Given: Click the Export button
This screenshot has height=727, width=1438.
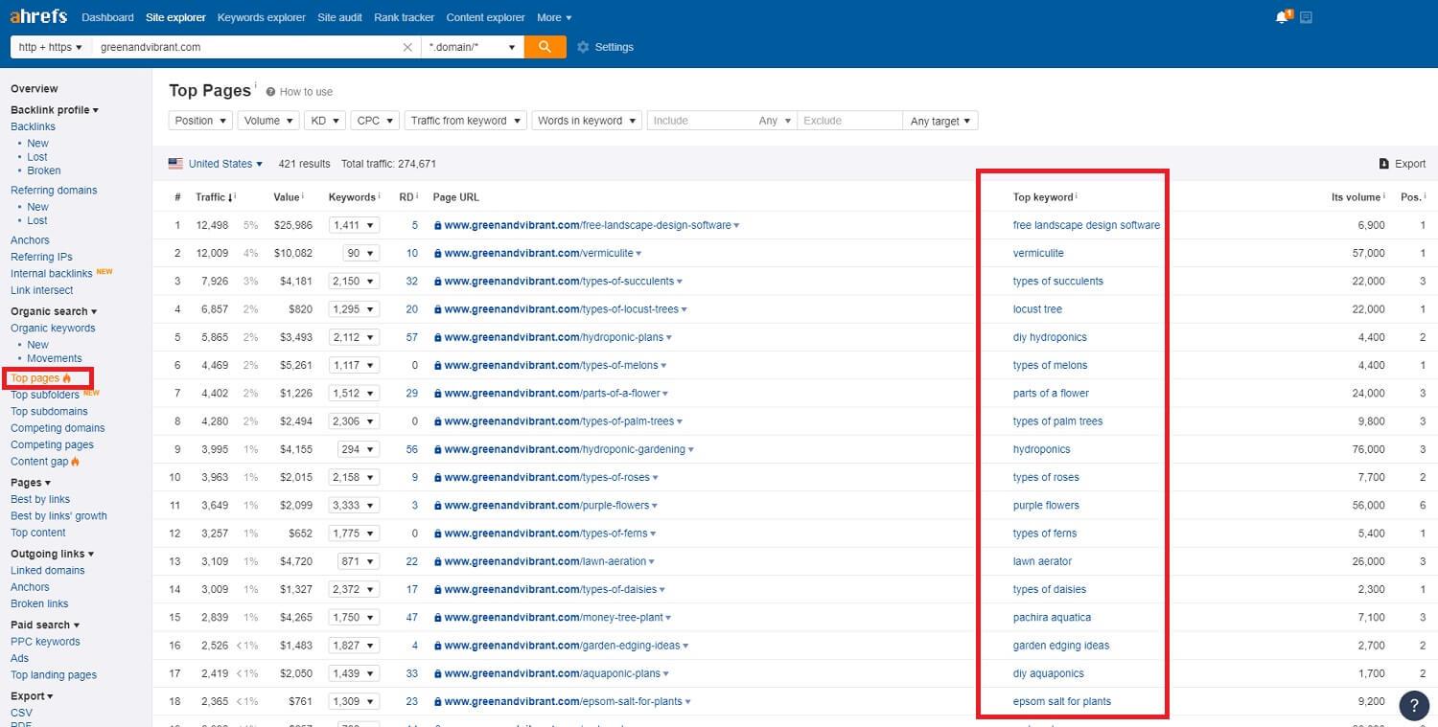Looking at the screenshot, I should coord(1403,164).
